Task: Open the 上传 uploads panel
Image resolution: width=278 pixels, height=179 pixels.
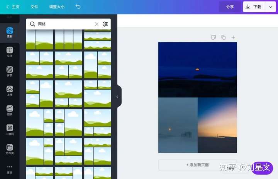Action: click(x=10, y=91)
